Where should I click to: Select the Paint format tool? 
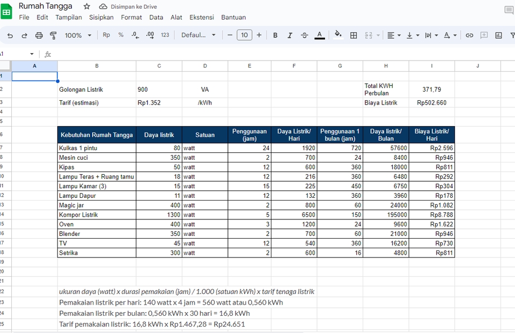[53, 35]
